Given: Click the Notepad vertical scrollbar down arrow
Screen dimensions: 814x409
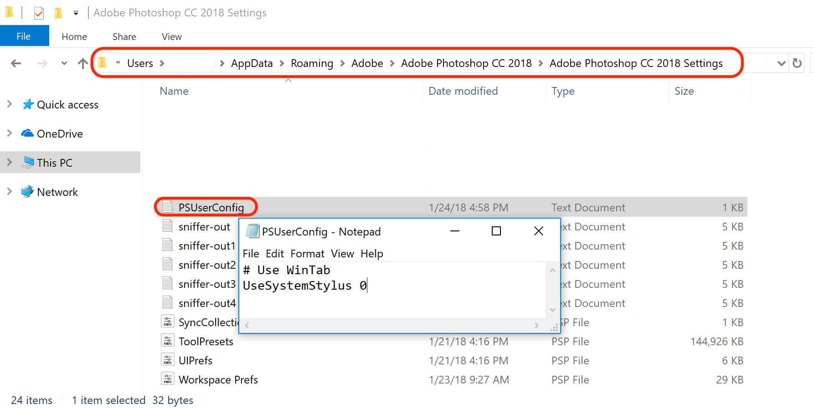Looking at the screenshot, I should click(552, 310).
